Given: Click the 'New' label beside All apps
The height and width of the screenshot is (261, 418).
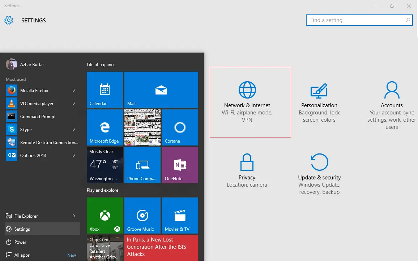Looking at the screenshot, I should pyautogui.click(x=72, y=255).
